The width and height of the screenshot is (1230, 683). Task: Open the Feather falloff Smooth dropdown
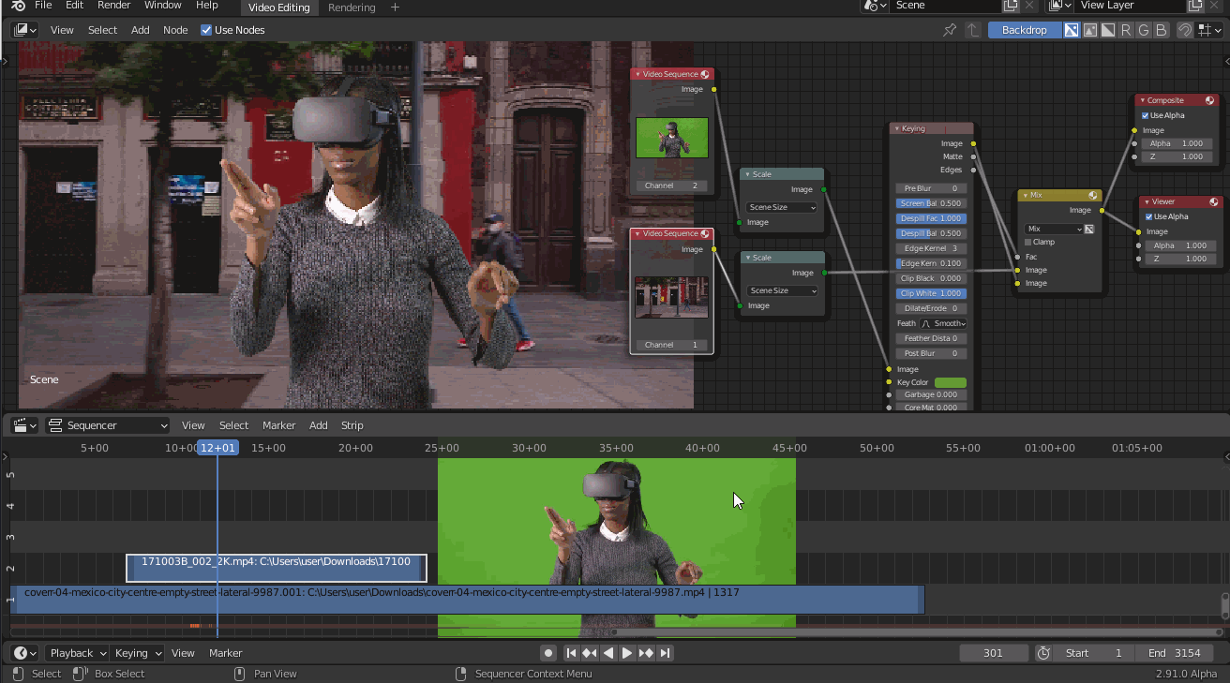tap(942, 323)
